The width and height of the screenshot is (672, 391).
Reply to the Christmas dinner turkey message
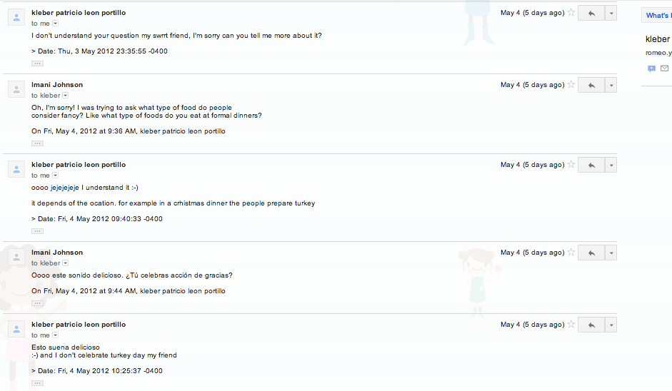point(591,166)
